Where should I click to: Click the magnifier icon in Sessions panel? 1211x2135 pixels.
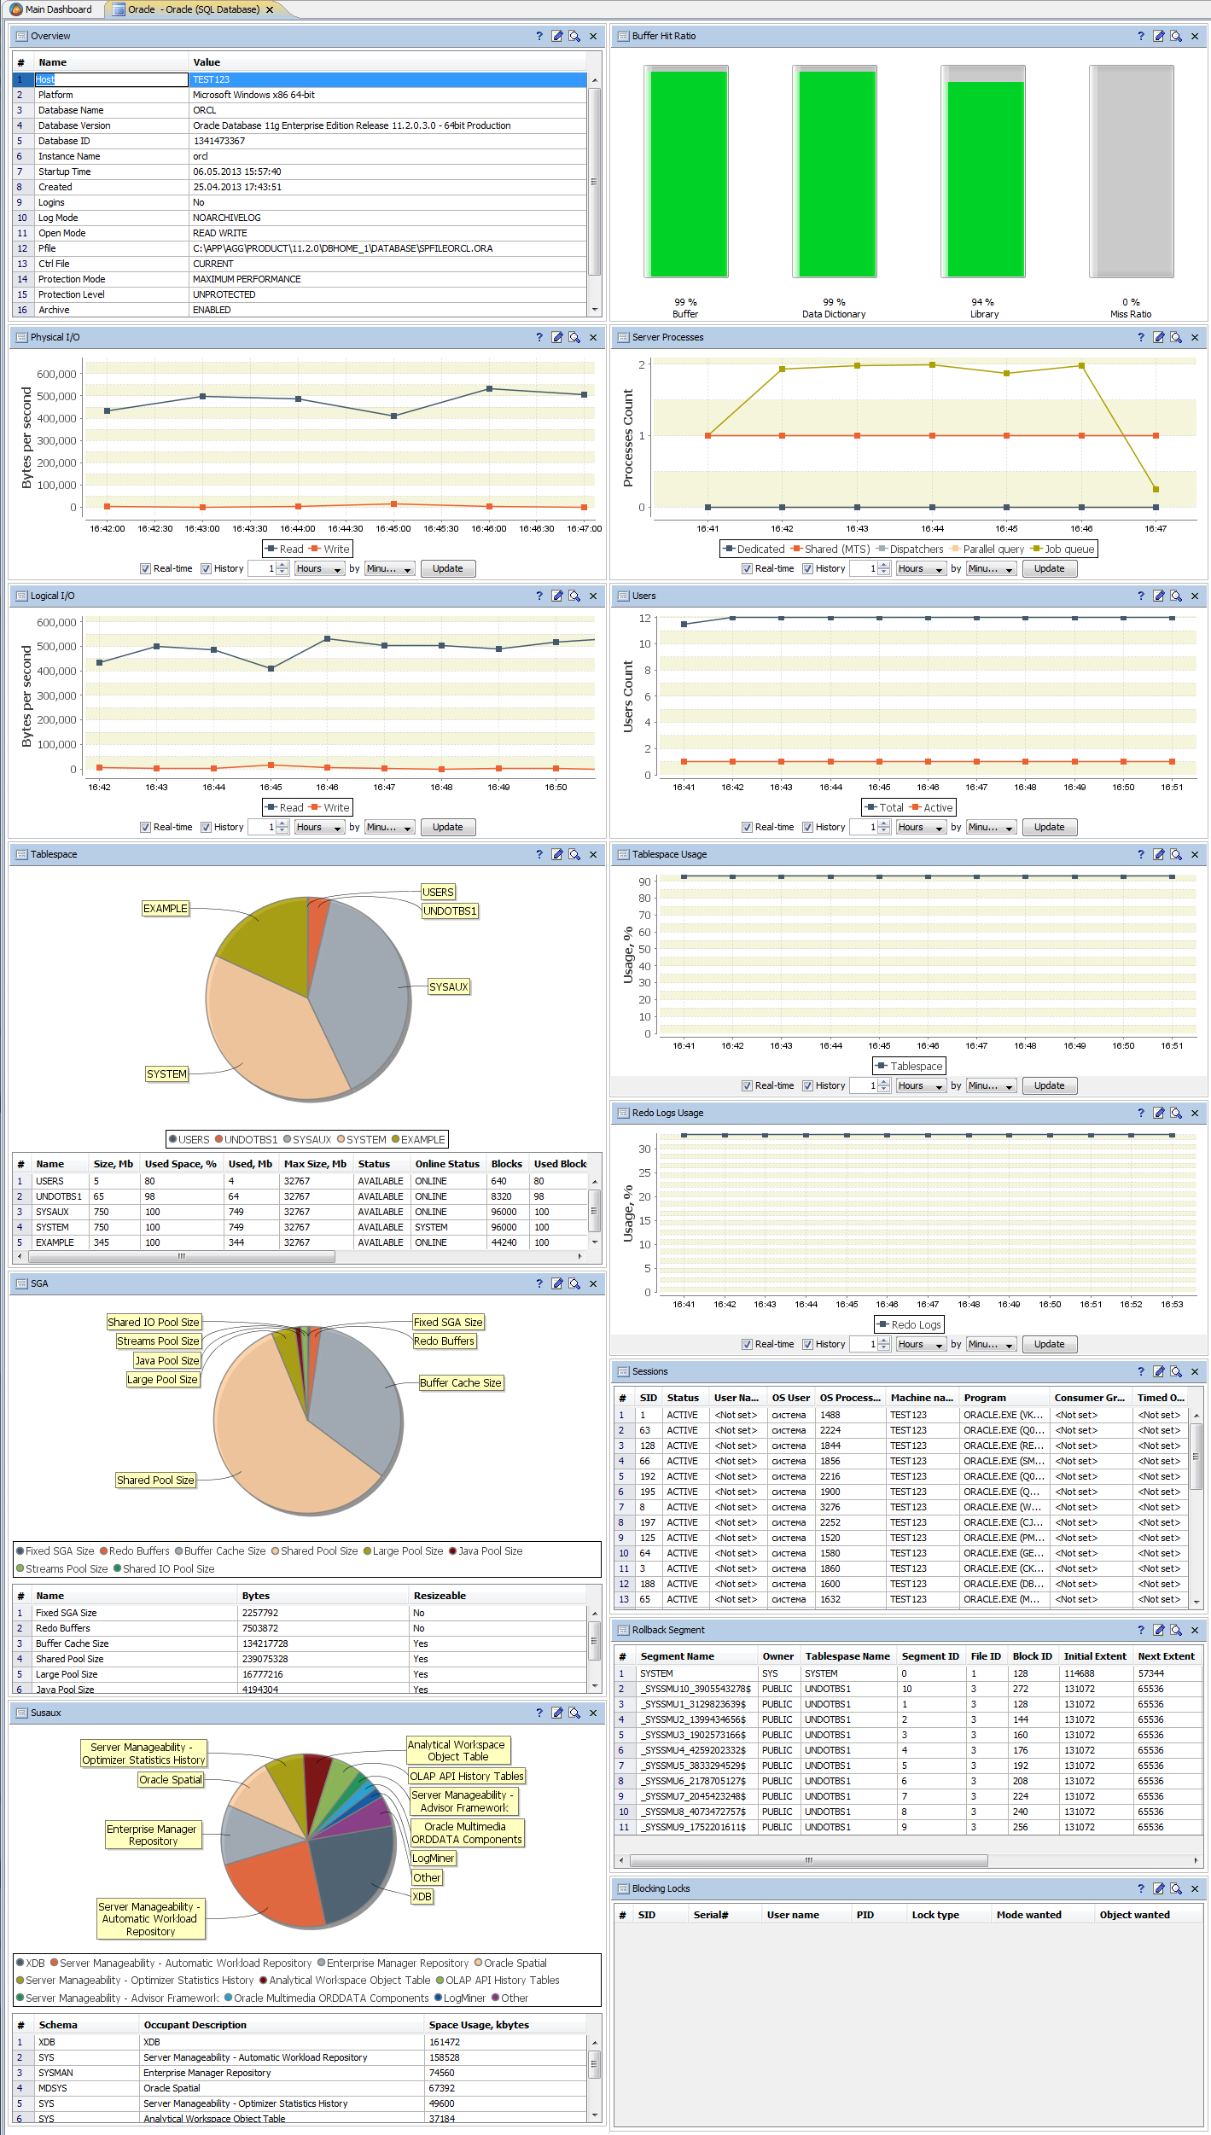tap(1176, 1371)
